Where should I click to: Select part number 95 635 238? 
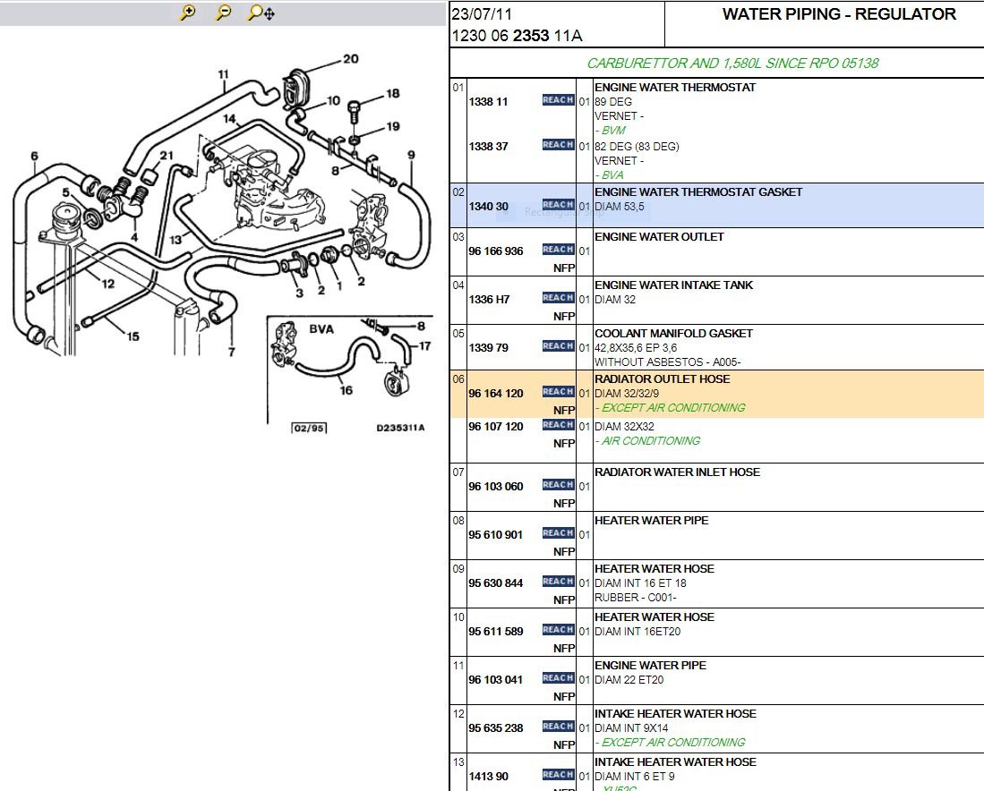click(496, 727)
